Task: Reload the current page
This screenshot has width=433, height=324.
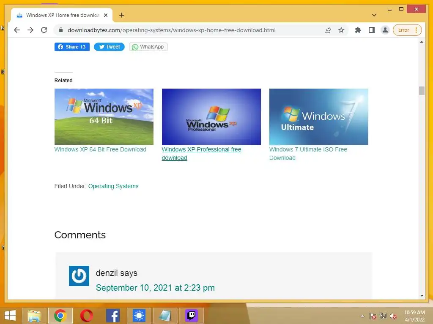Action: click(x=44, y=30)
